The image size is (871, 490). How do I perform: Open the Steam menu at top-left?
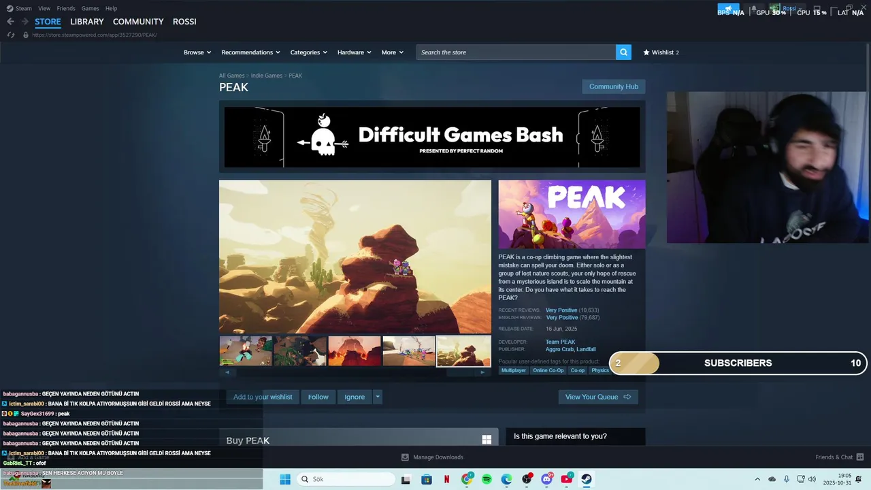19,8
